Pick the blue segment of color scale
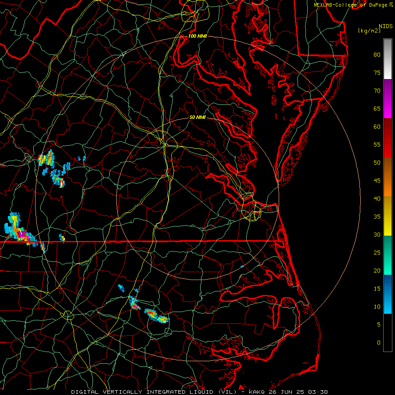The width and height of the screenshot is (395, 395). [388, 294]
